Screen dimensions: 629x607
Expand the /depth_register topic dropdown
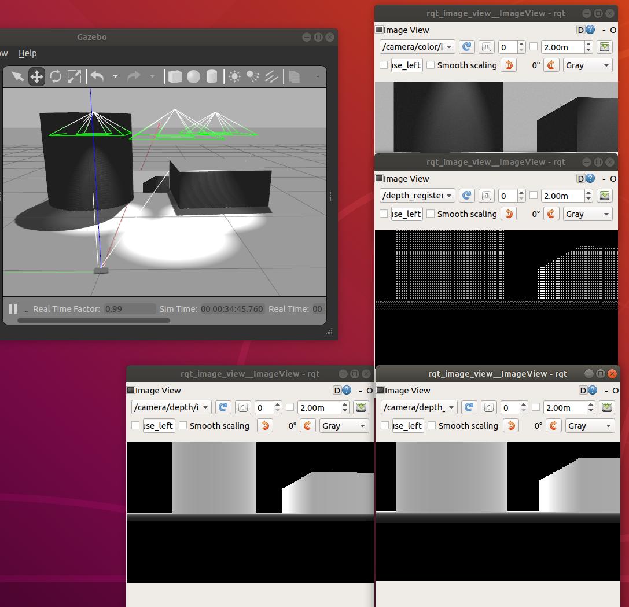pos(417,196)
